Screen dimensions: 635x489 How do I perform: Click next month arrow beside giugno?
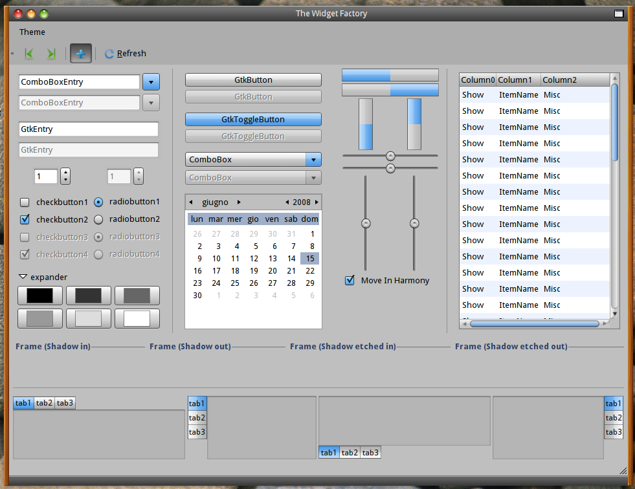coord(239,202)
